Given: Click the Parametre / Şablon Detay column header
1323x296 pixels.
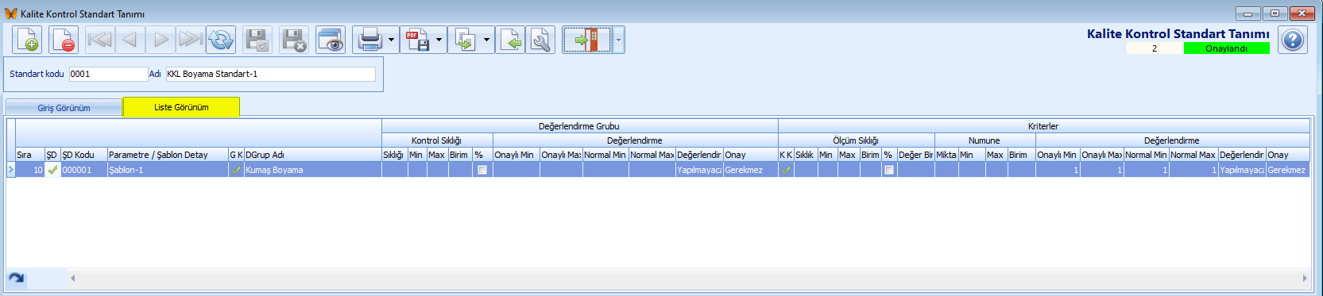Looking at the screenshot, I should [x=168, y=155].
